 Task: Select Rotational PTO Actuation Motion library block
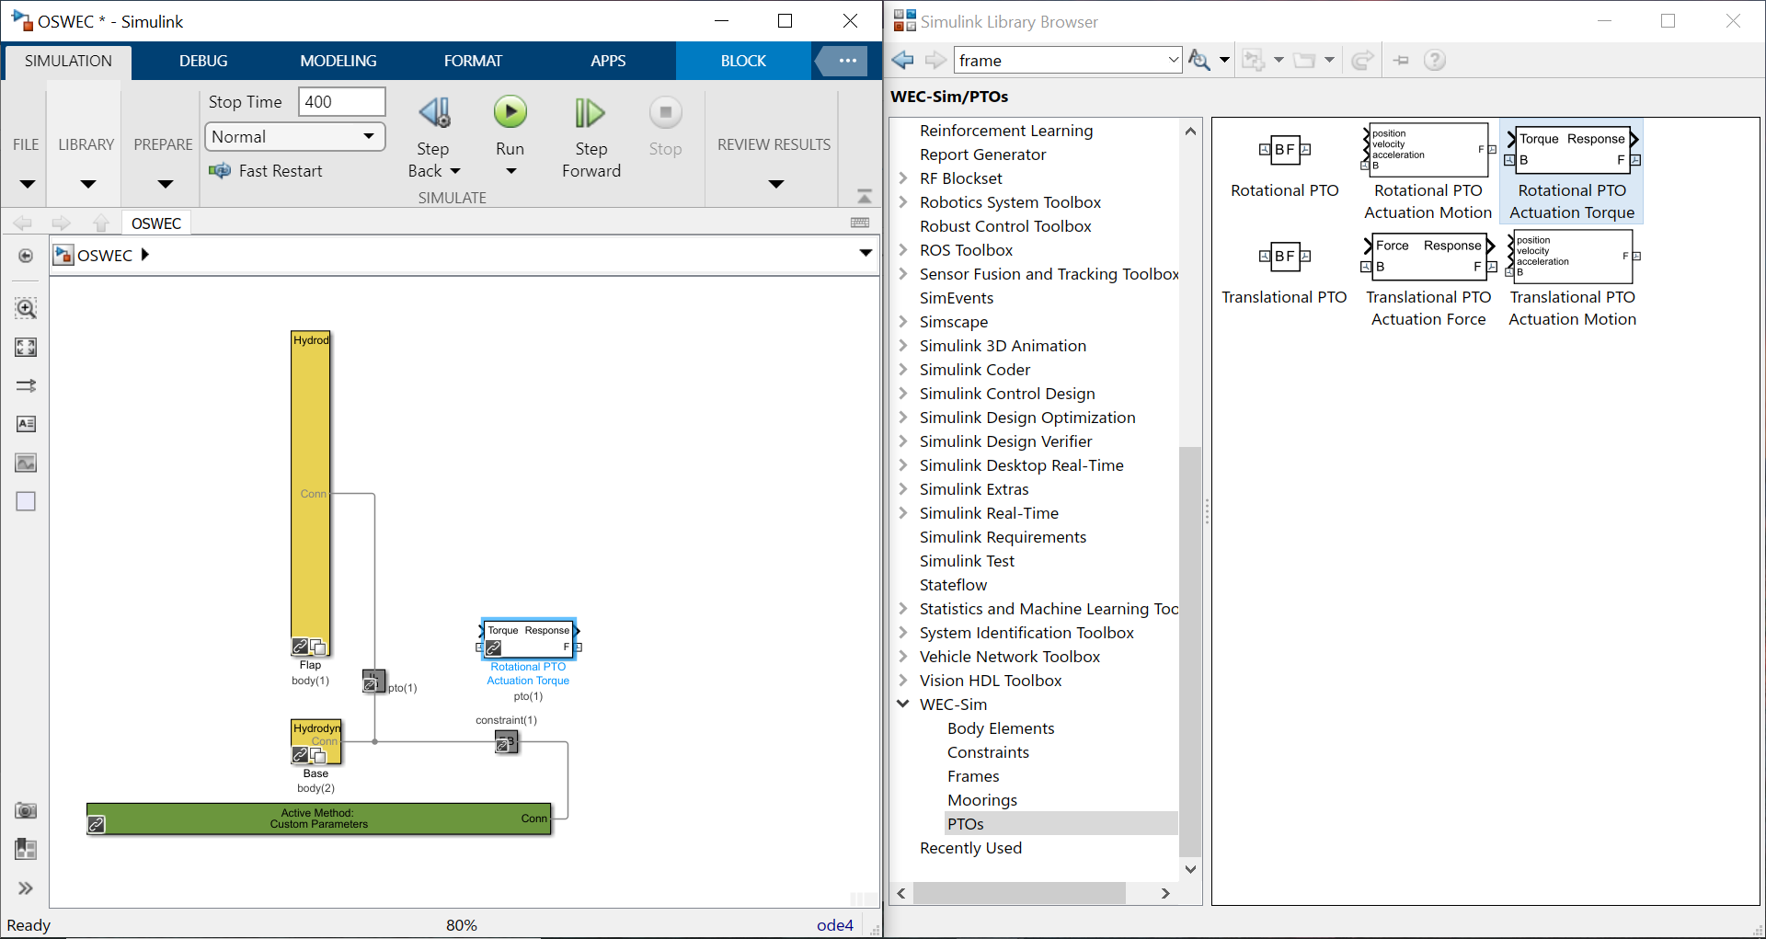click(x=1428, y=150)
